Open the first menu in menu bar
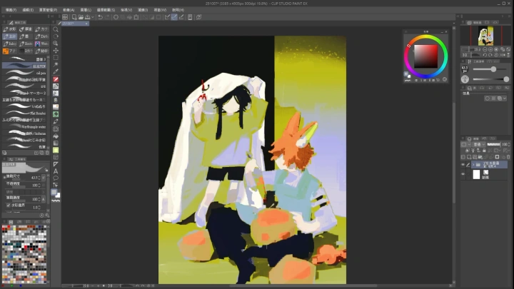This screenshot has width=514, height=289. pyautogui.click(x=10, y=10)
